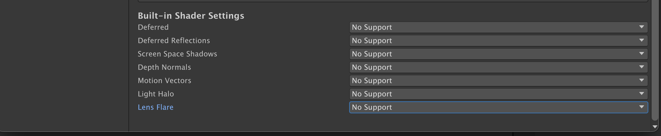The image size is (661, 136).
Task: Open the Depth Normals dropdown
Action: (x=498, y=67)
